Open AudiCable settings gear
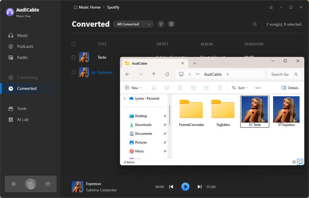The height and width of the screenshot is (198, 309). click(x=14, y=184)
